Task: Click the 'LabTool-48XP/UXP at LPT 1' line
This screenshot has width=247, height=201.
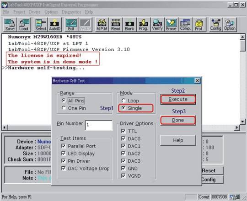Action: tap(48, 43)
